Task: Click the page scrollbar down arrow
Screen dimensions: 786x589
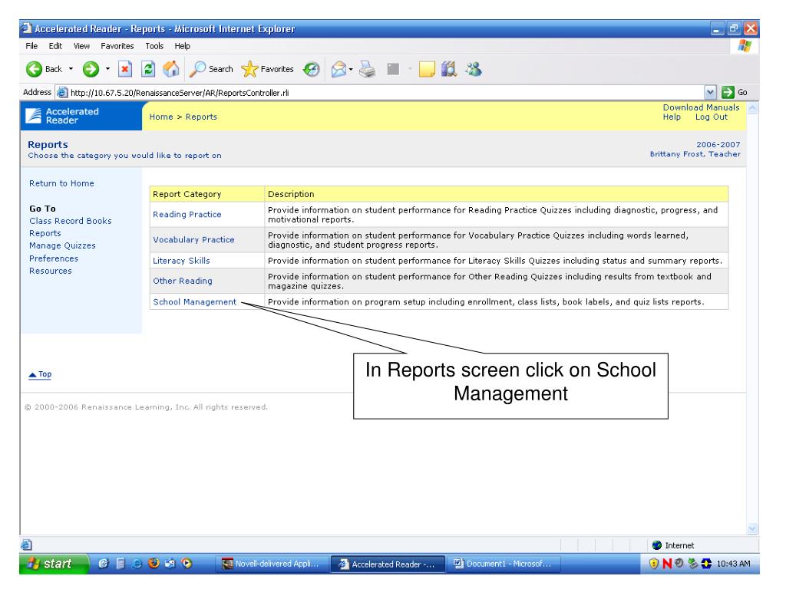Action: (752, 528)
